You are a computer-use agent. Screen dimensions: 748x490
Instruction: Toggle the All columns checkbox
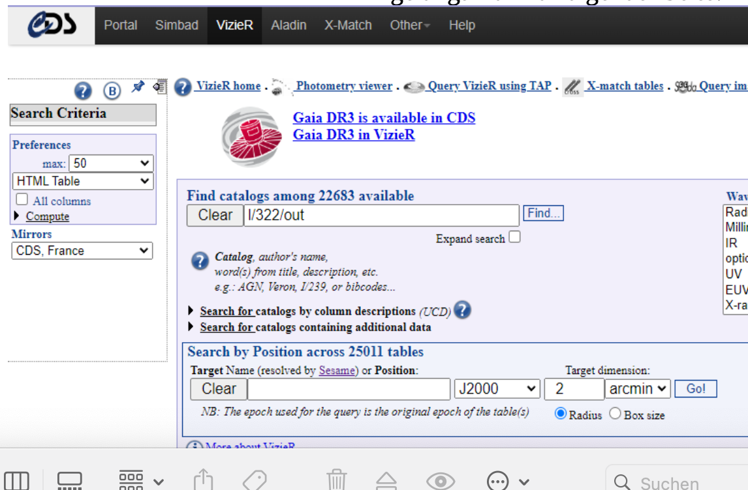[22, 199]
